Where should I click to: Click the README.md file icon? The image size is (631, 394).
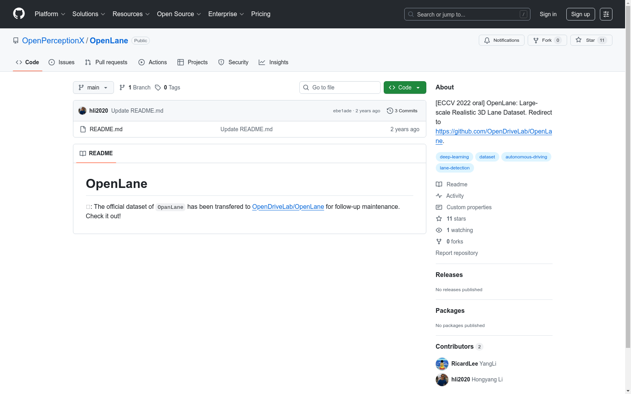(x=83, y=129)
